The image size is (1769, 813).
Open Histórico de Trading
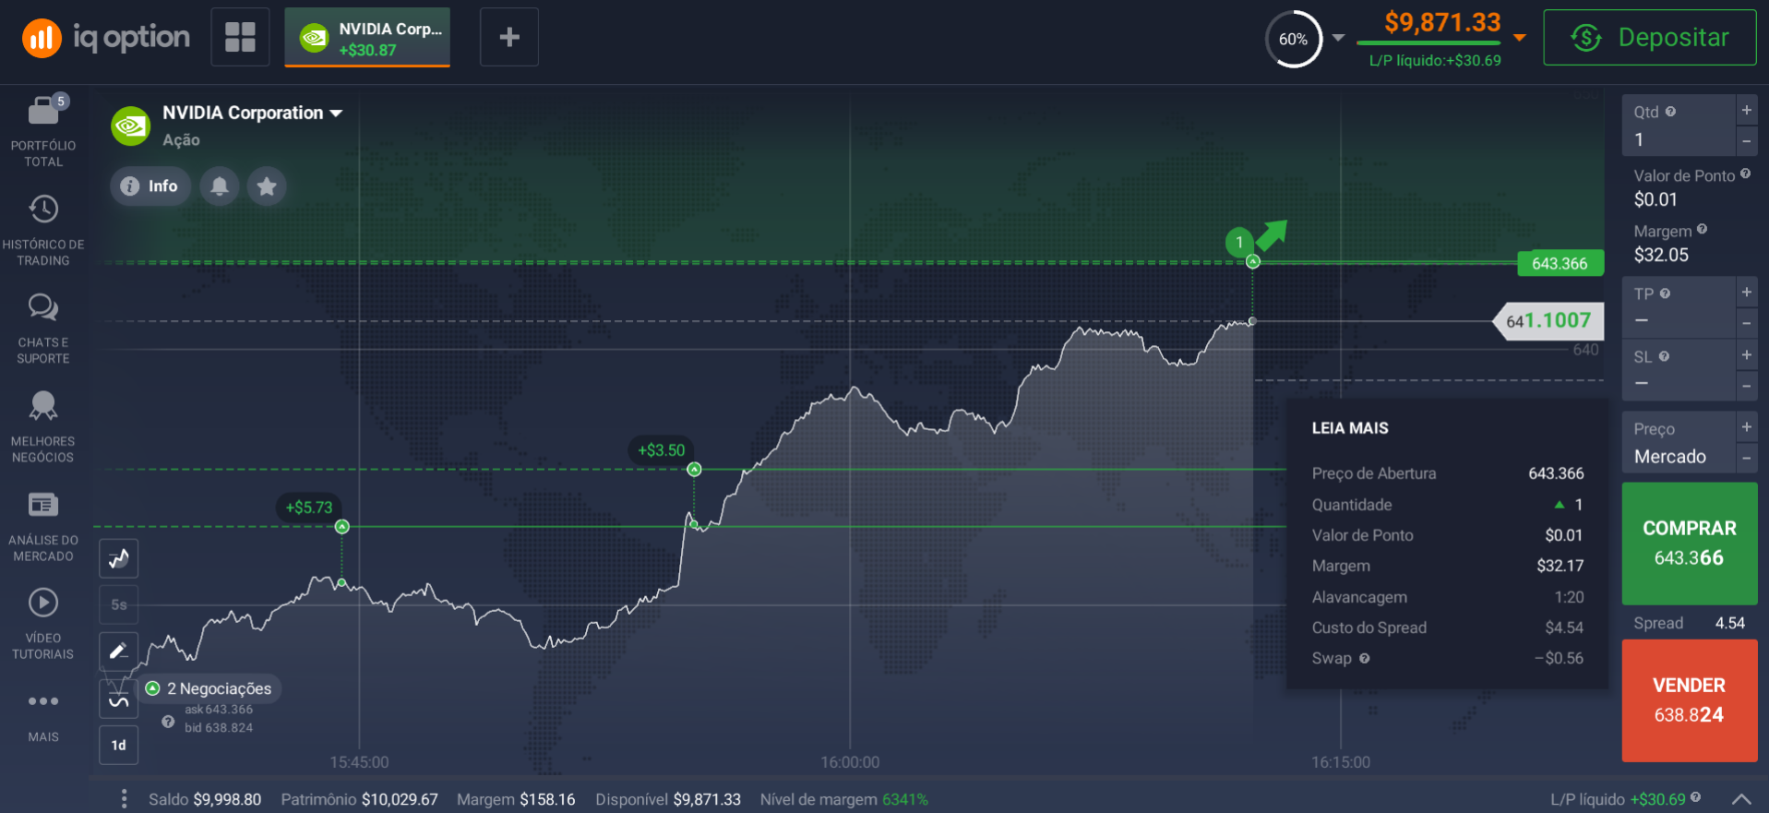(x=43, y=231)
